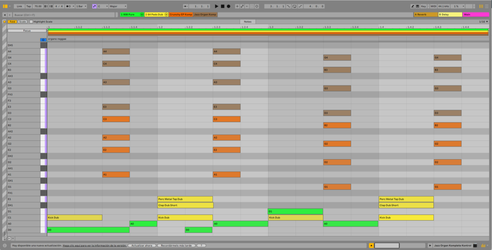The width and height of the screenshot is (492, 250).
Task: Toggle the Link button
Action: (x=19, y=6)
